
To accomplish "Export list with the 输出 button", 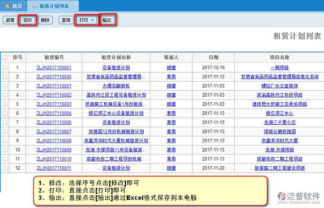I will pos(107,20).
